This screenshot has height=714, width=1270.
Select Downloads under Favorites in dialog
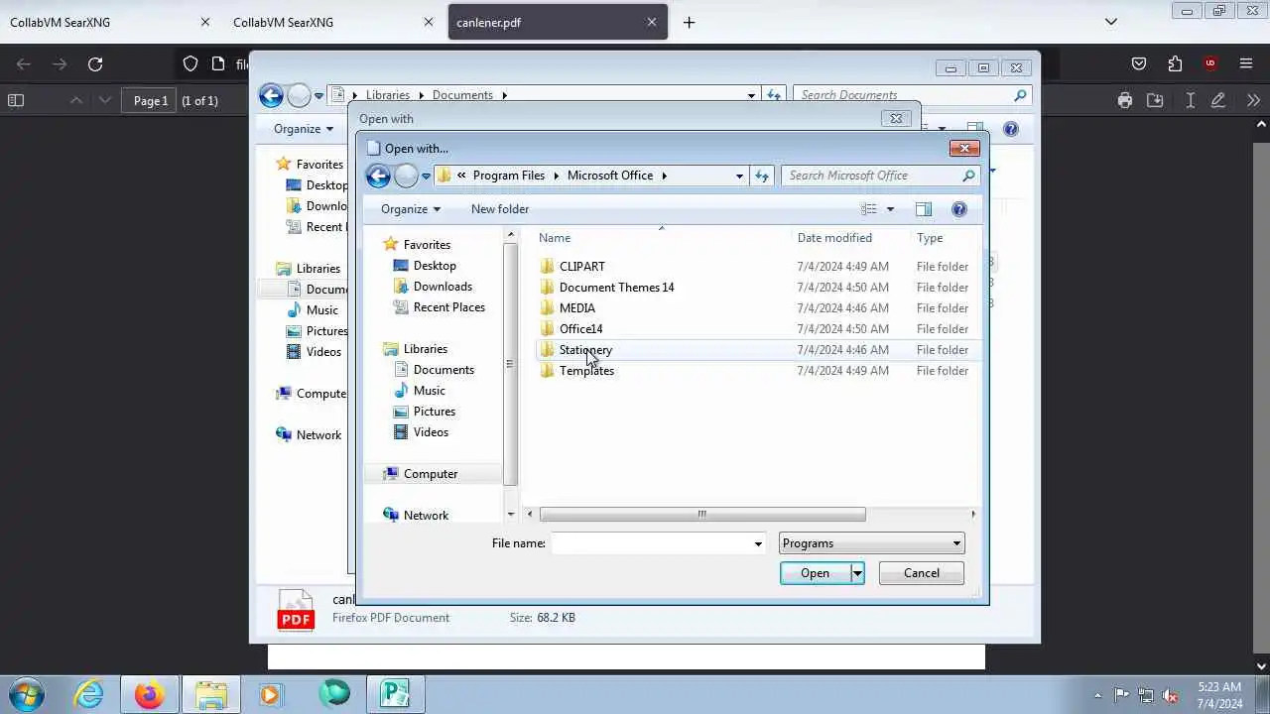click(443, 287)
